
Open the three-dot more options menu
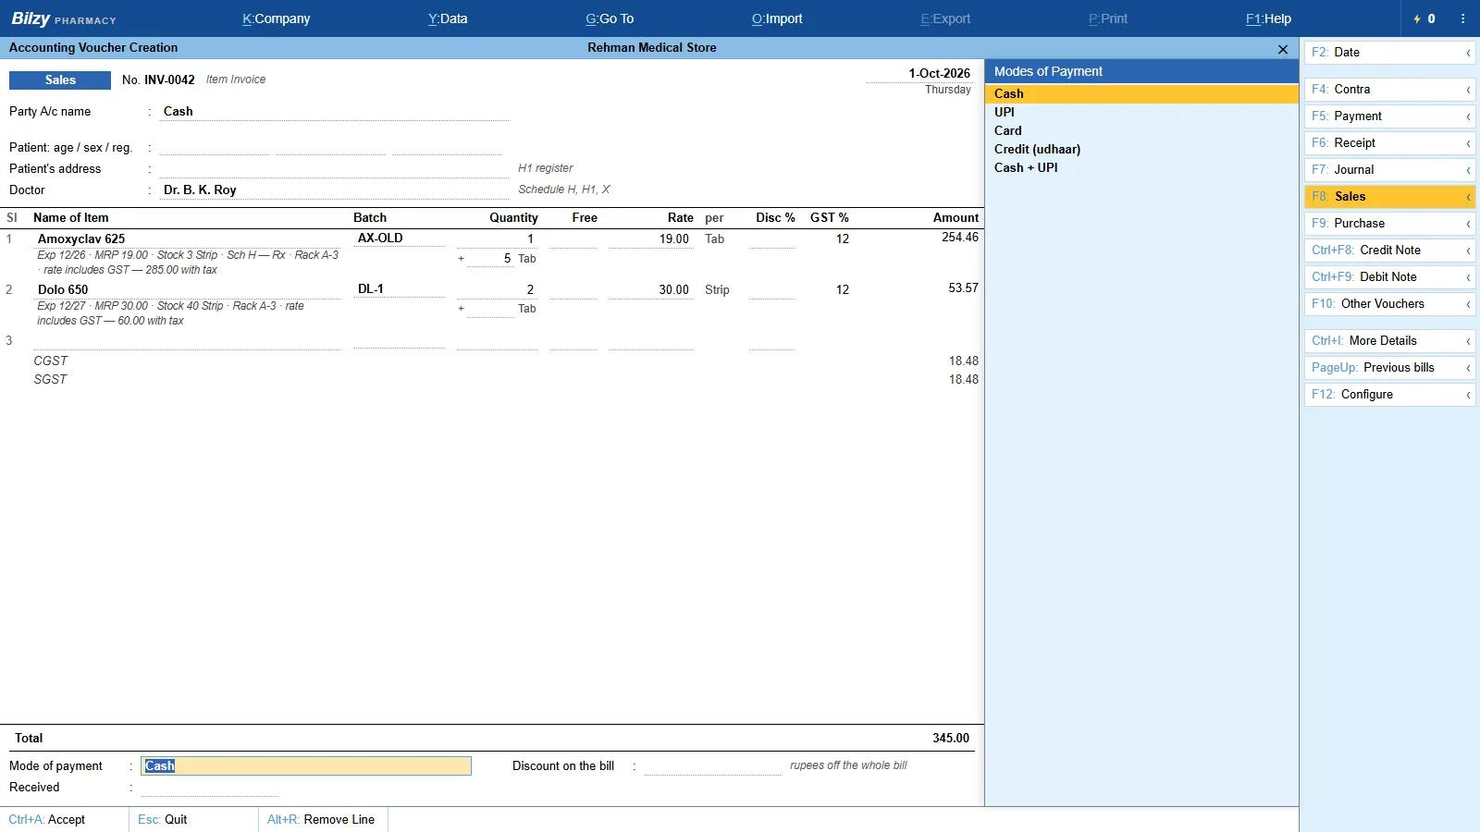tap(1462, 18)
